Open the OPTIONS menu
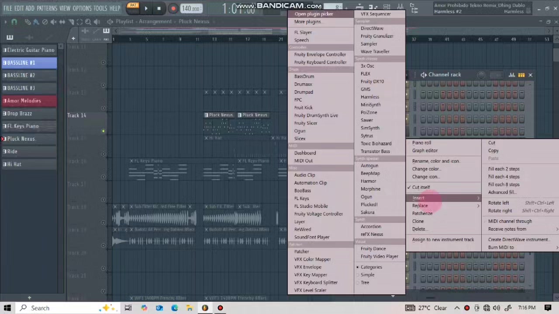The image size is (559, 314). tap(82, 8)
